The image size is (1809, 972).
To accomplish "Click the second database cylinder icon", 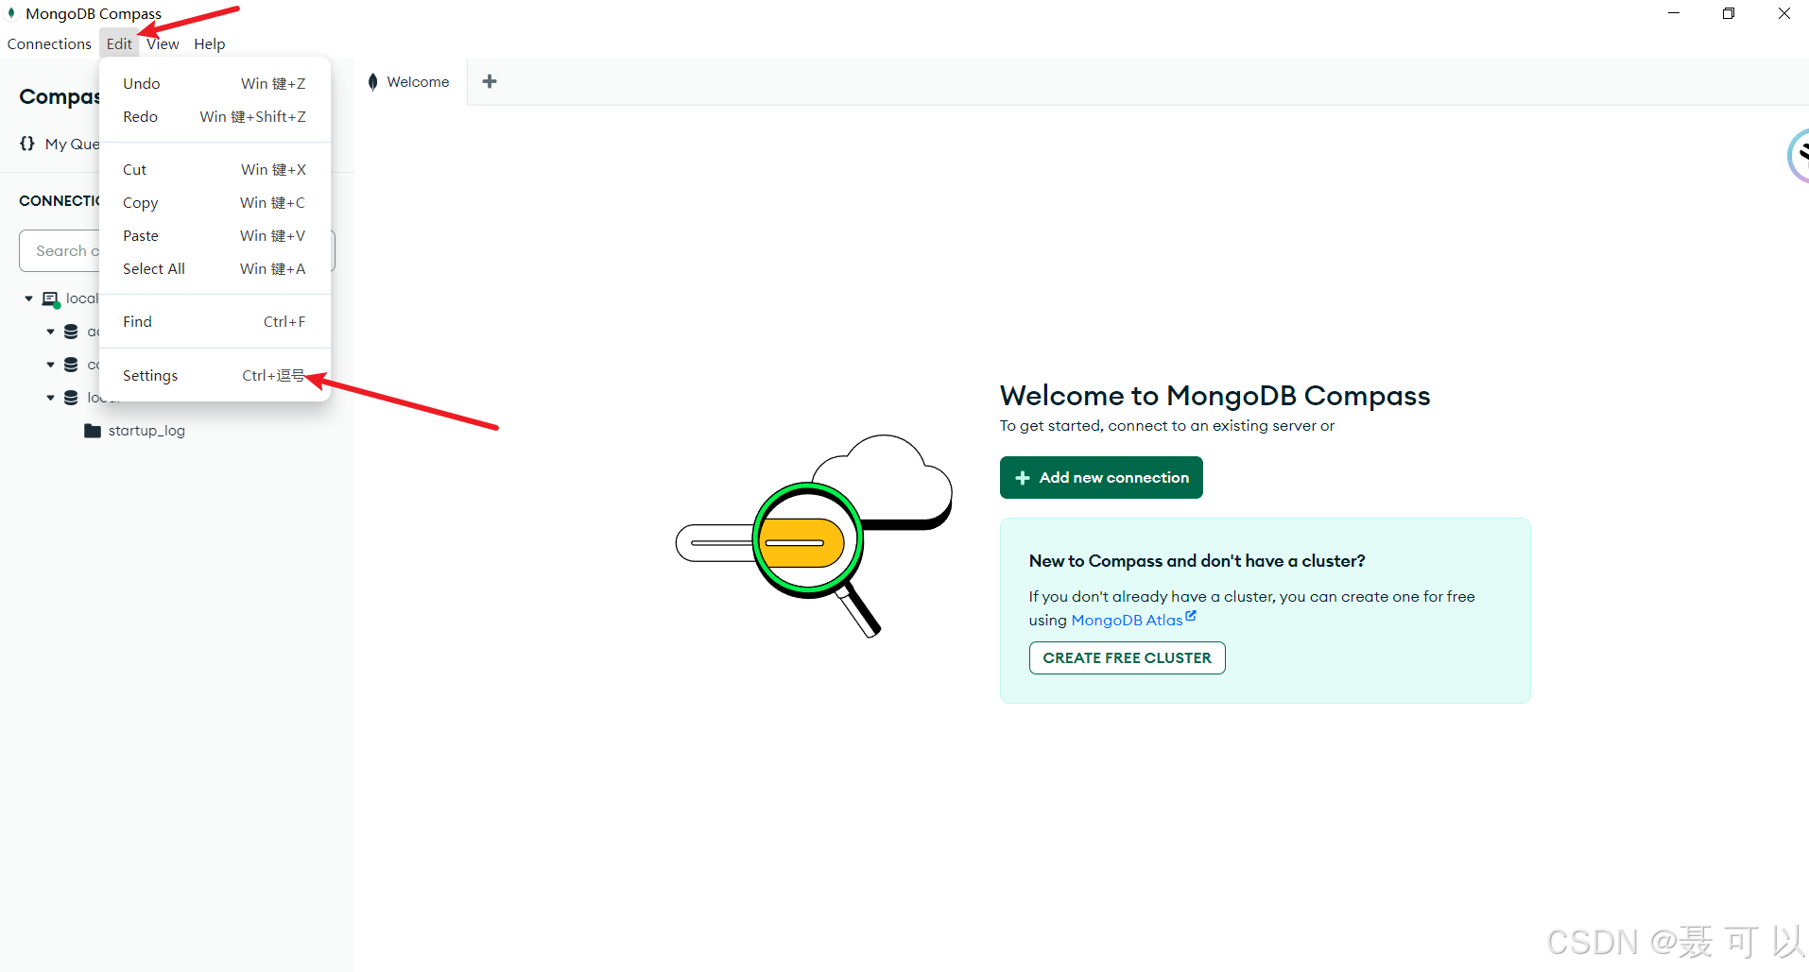I will tap(71, 365).
